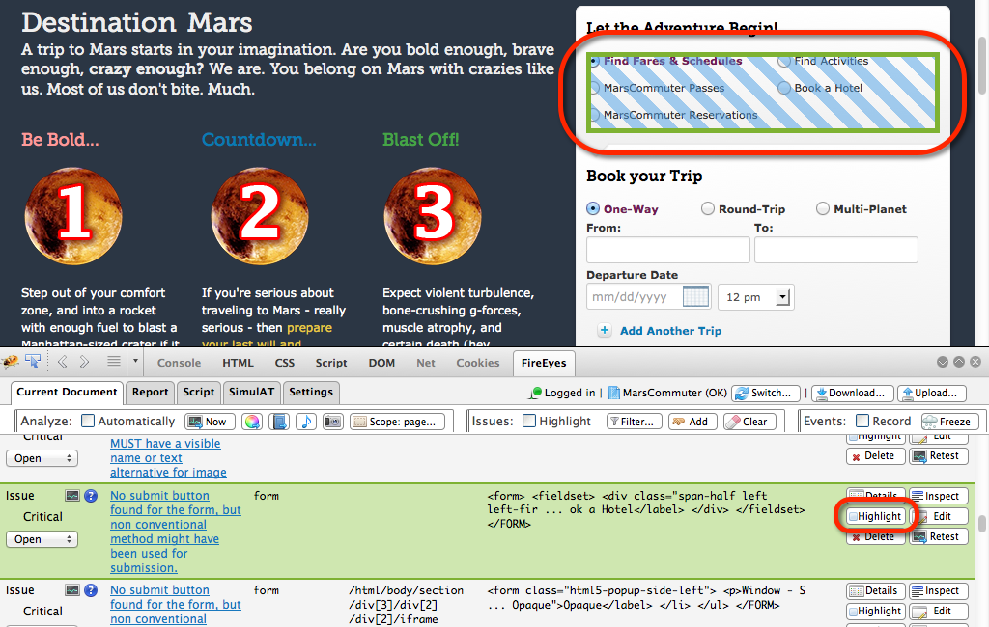Open the highlighted row's 'No submit button found' link
Screen dimensions: 989x627
pyautogui.click(x=176, y=532)
